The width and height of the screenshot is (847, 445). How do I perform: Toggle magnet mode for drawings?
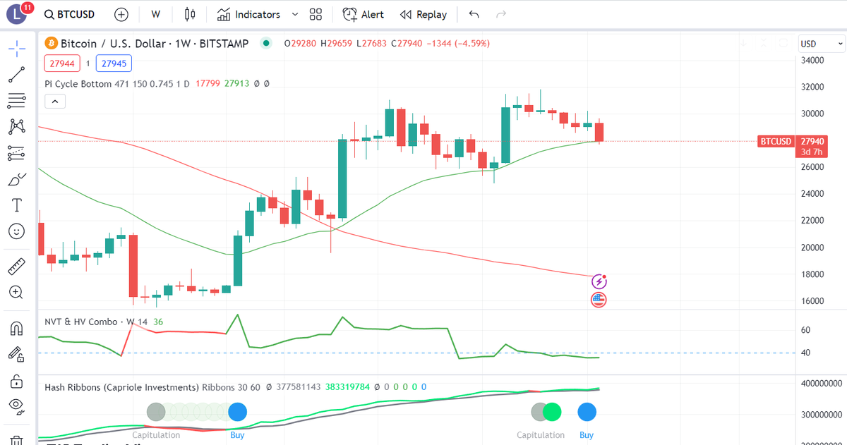click(17, 329)
